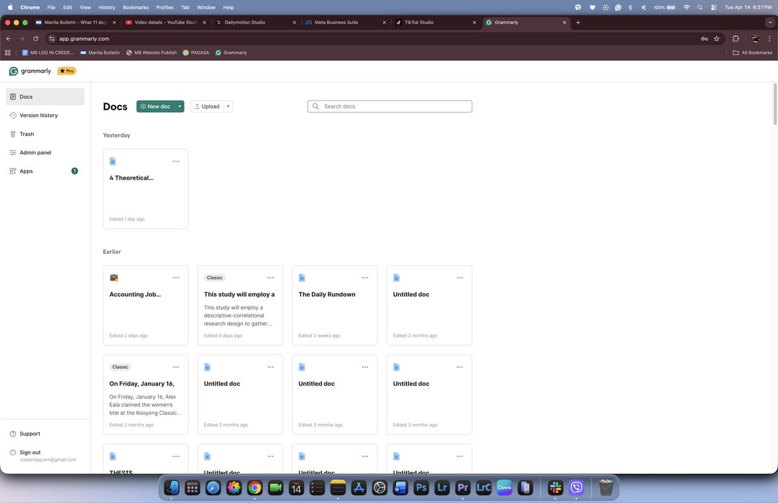Screen dimensions: 778x503
Task: Bookmark this page with the star icon
Action: pos(716,38)
